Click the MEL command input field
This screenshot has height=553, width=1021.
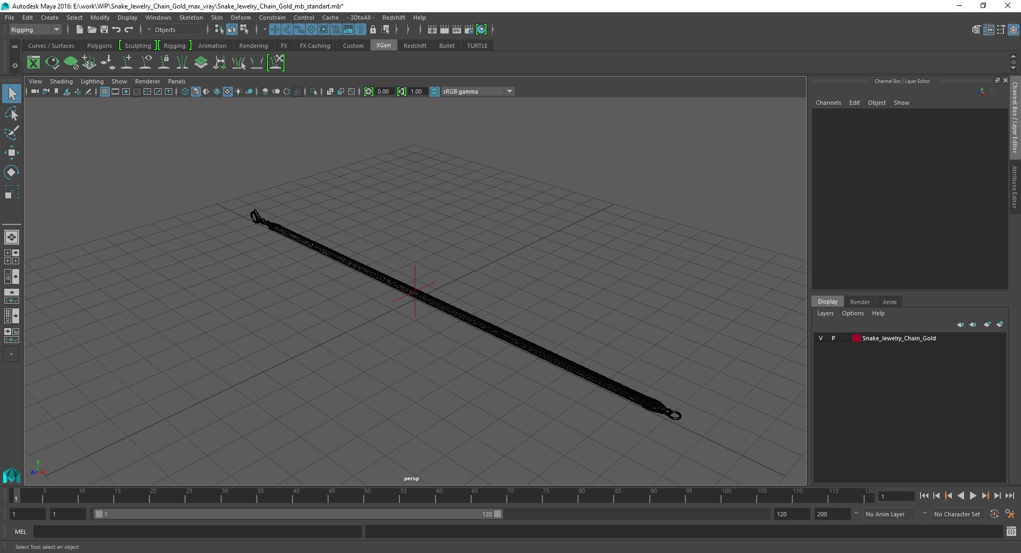tap(197, 532)
